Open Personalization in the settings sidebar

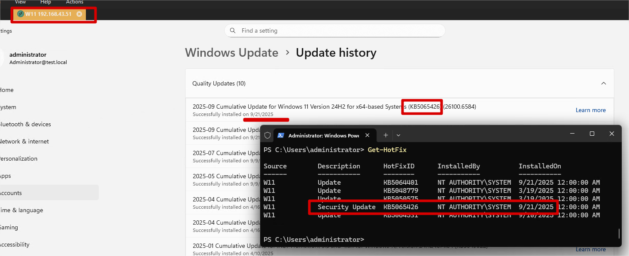coord(18,158)
